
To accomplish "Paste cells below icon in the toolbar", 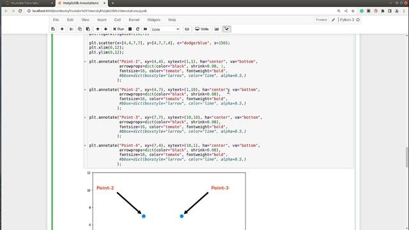I will pos(88,29).
